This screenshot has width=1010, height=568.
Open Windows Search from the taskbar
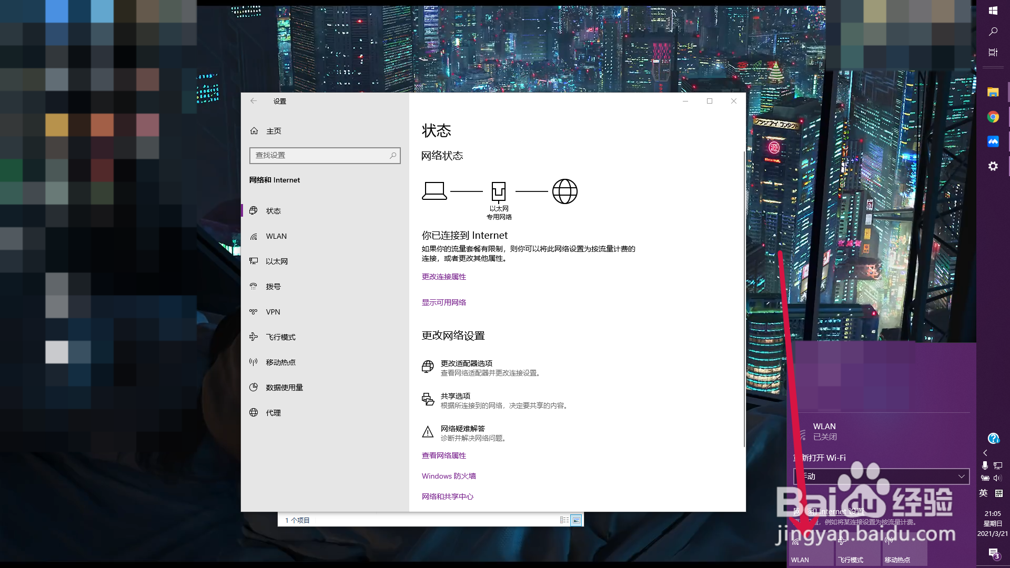[993, 31]
